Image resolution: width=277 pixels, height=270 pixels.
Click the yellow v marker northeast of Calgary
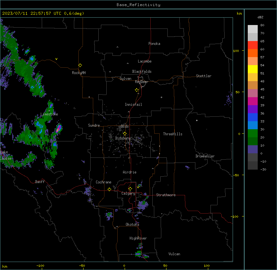coord(138,187)
